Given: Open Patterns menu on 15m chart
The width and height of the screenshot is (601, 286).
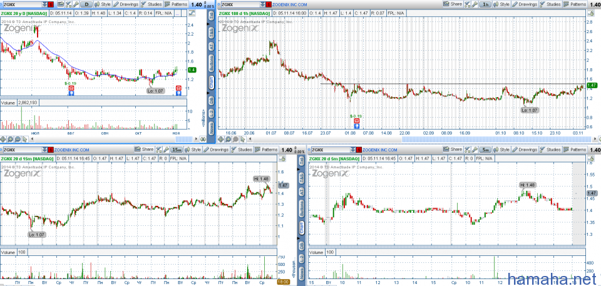Looking at the screenshot, I should [267, 150].
